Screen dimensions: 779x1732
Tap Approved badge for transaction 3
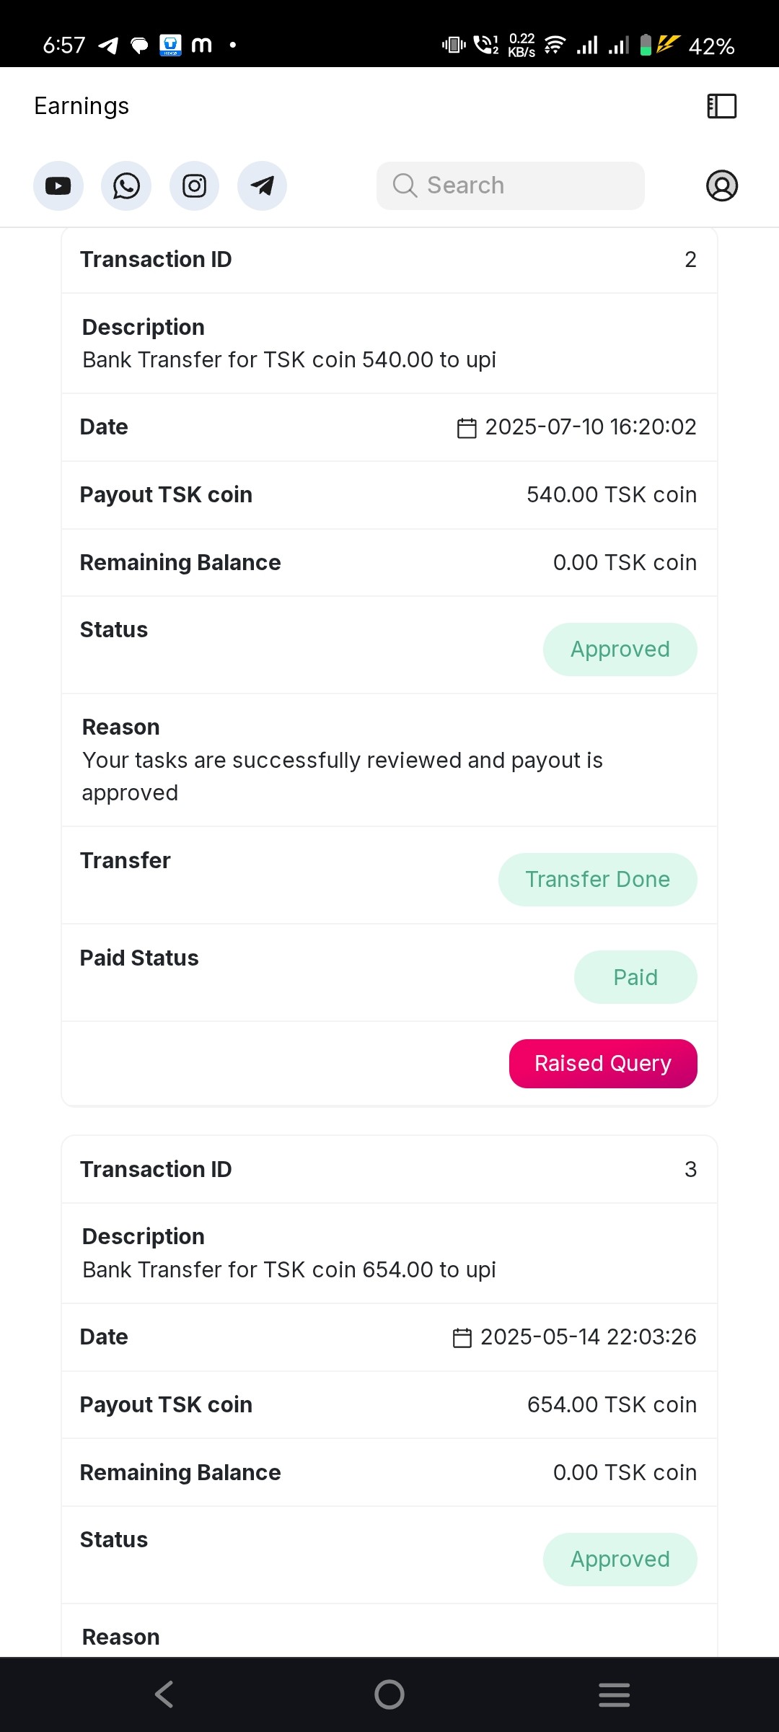620,1560
